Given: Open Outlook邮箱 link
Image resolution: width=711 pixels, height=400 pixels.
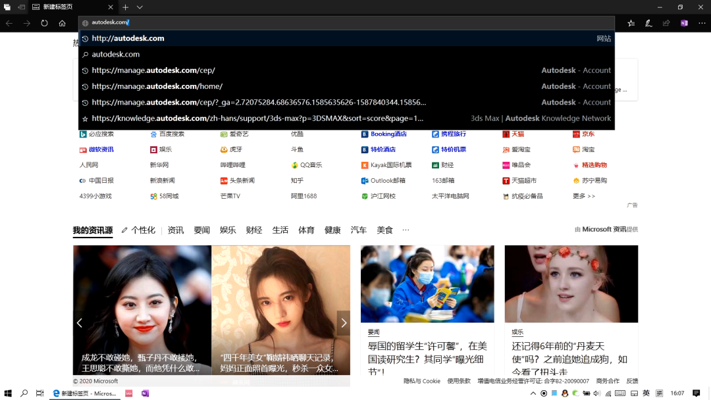Looking at the screenshot, I should coord(383,180).
